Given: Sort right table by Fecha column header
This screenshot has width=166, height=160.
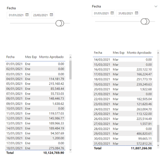Looking at the screenshot, I should [x=98, y=53].
